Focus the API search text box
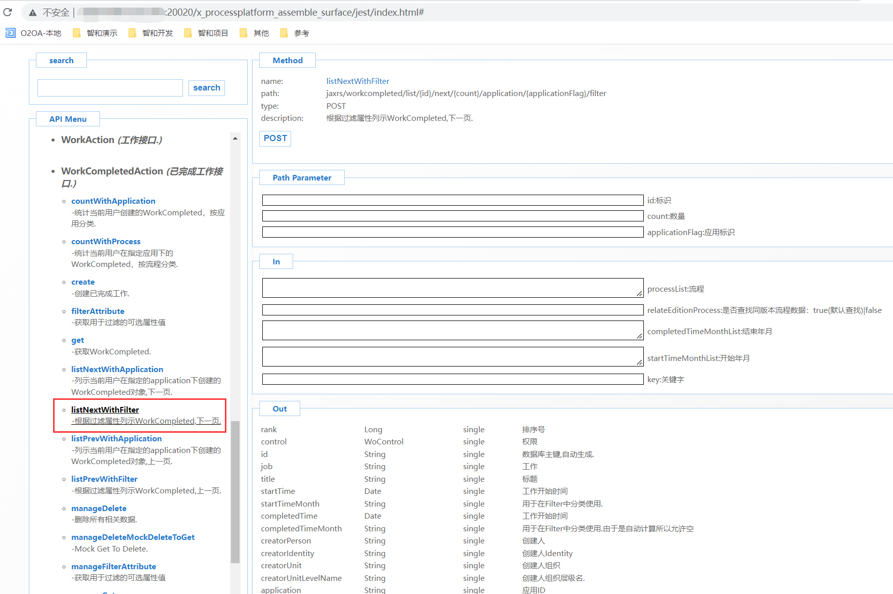 tap(110, 88)
